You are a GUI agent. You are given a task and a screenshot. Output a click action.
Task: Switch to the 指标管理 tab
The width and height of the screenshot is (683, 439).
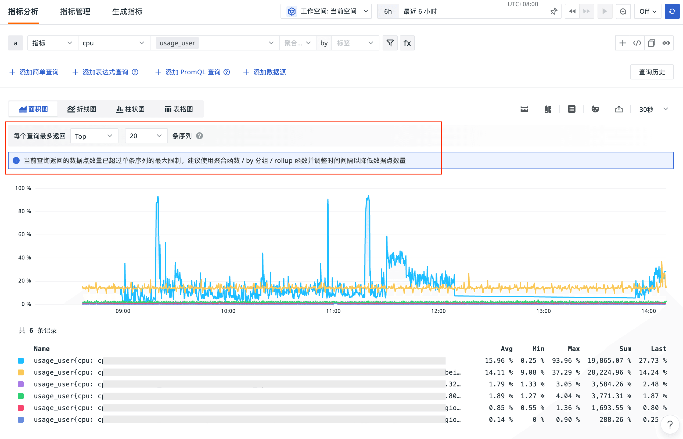pyautogui.click(x=75, y=12)
